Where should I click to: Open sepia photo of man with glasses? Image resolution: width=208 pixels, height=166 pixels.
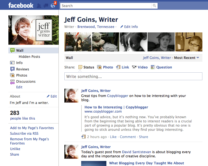click(189, 42)
